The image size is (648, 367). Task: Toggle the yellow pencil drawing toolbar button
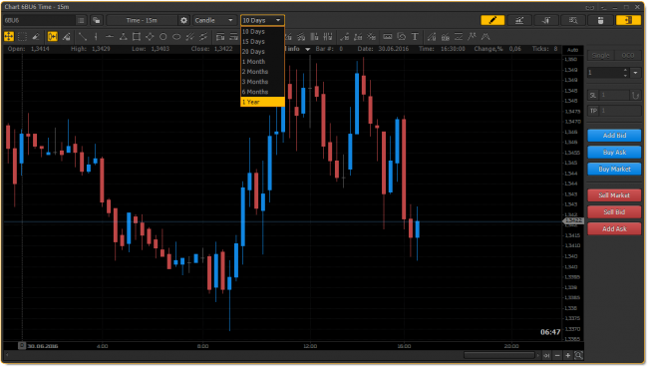(x=492, y=20)
